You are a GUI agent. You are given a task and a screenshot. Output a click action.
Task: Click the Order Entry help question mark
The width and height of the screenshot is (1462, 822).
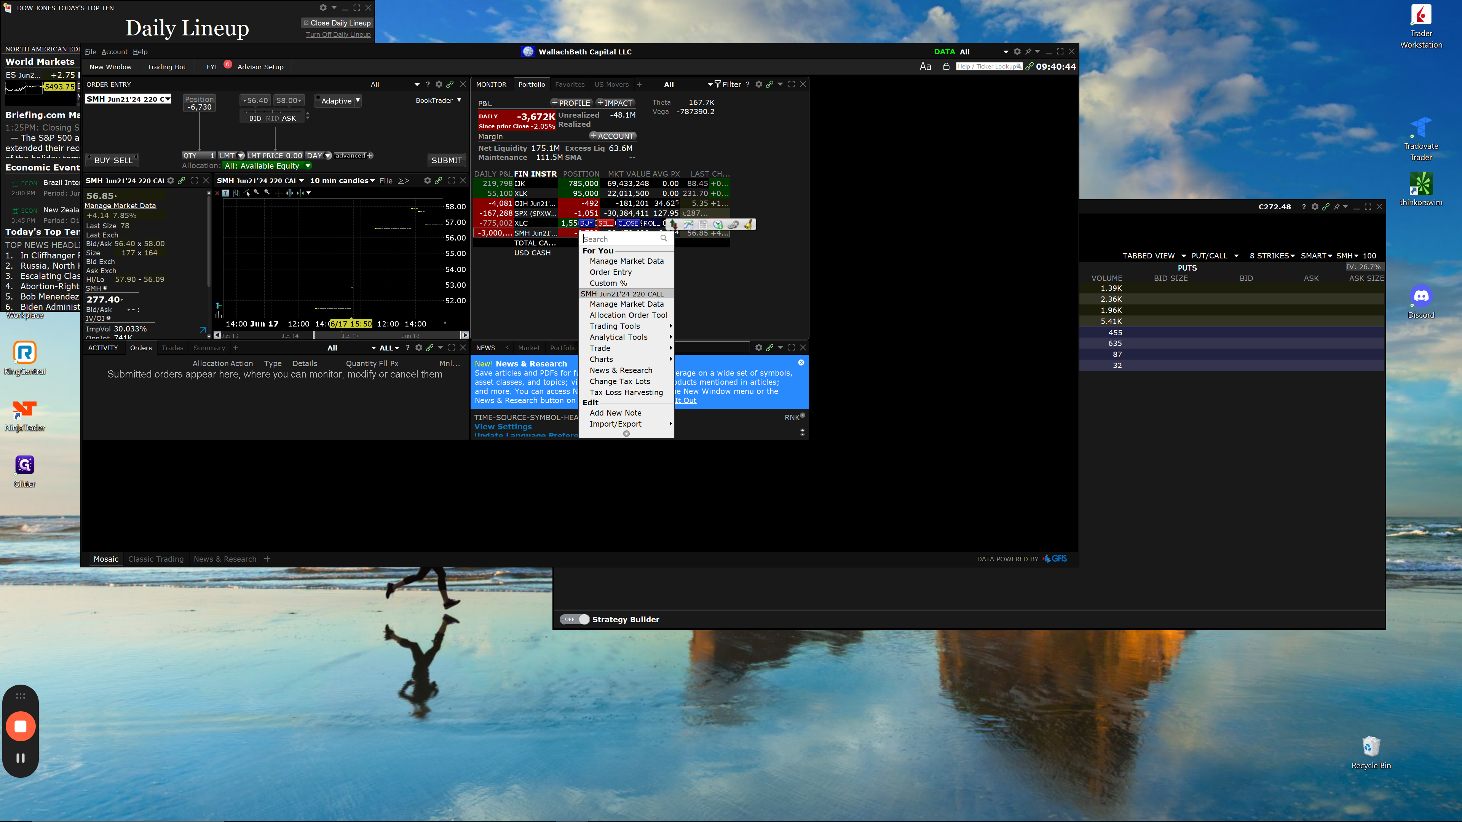pos(428,84)
